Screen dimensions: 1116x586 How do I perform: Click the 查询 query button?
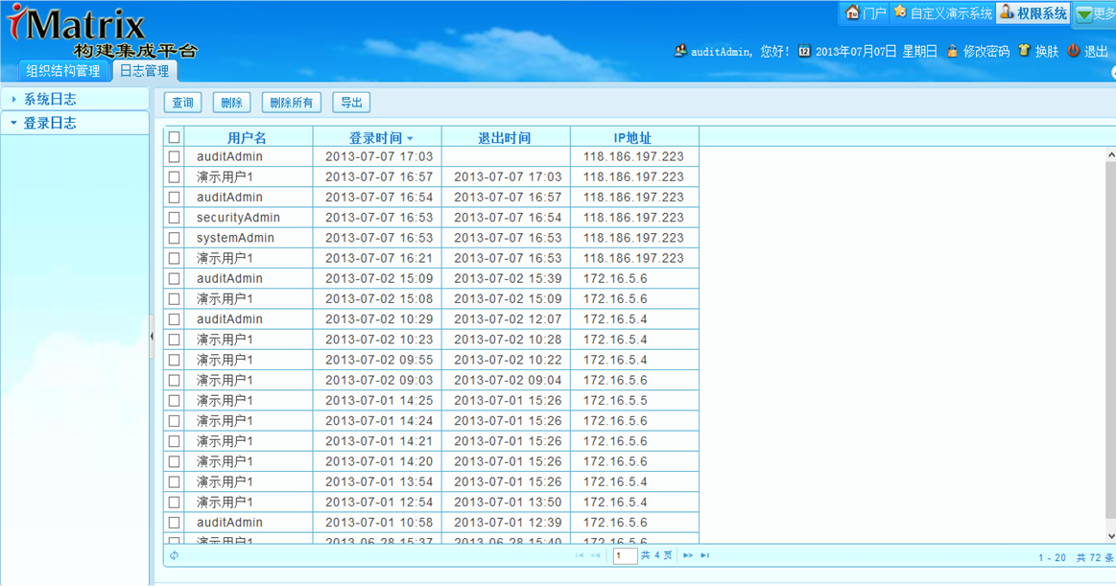[182, 102]
